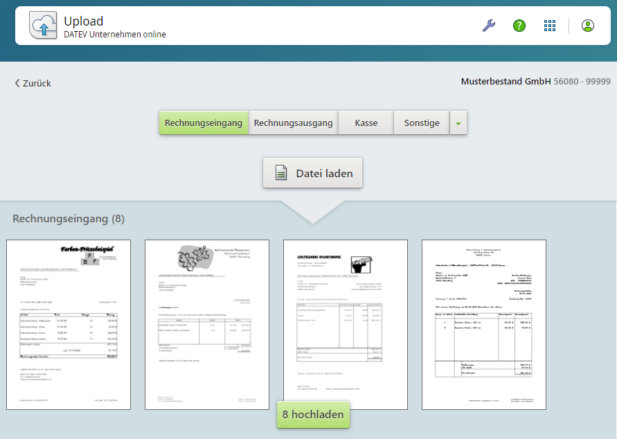
Task: Open settings via the wrench icon
Action: [x=489, y=25]
